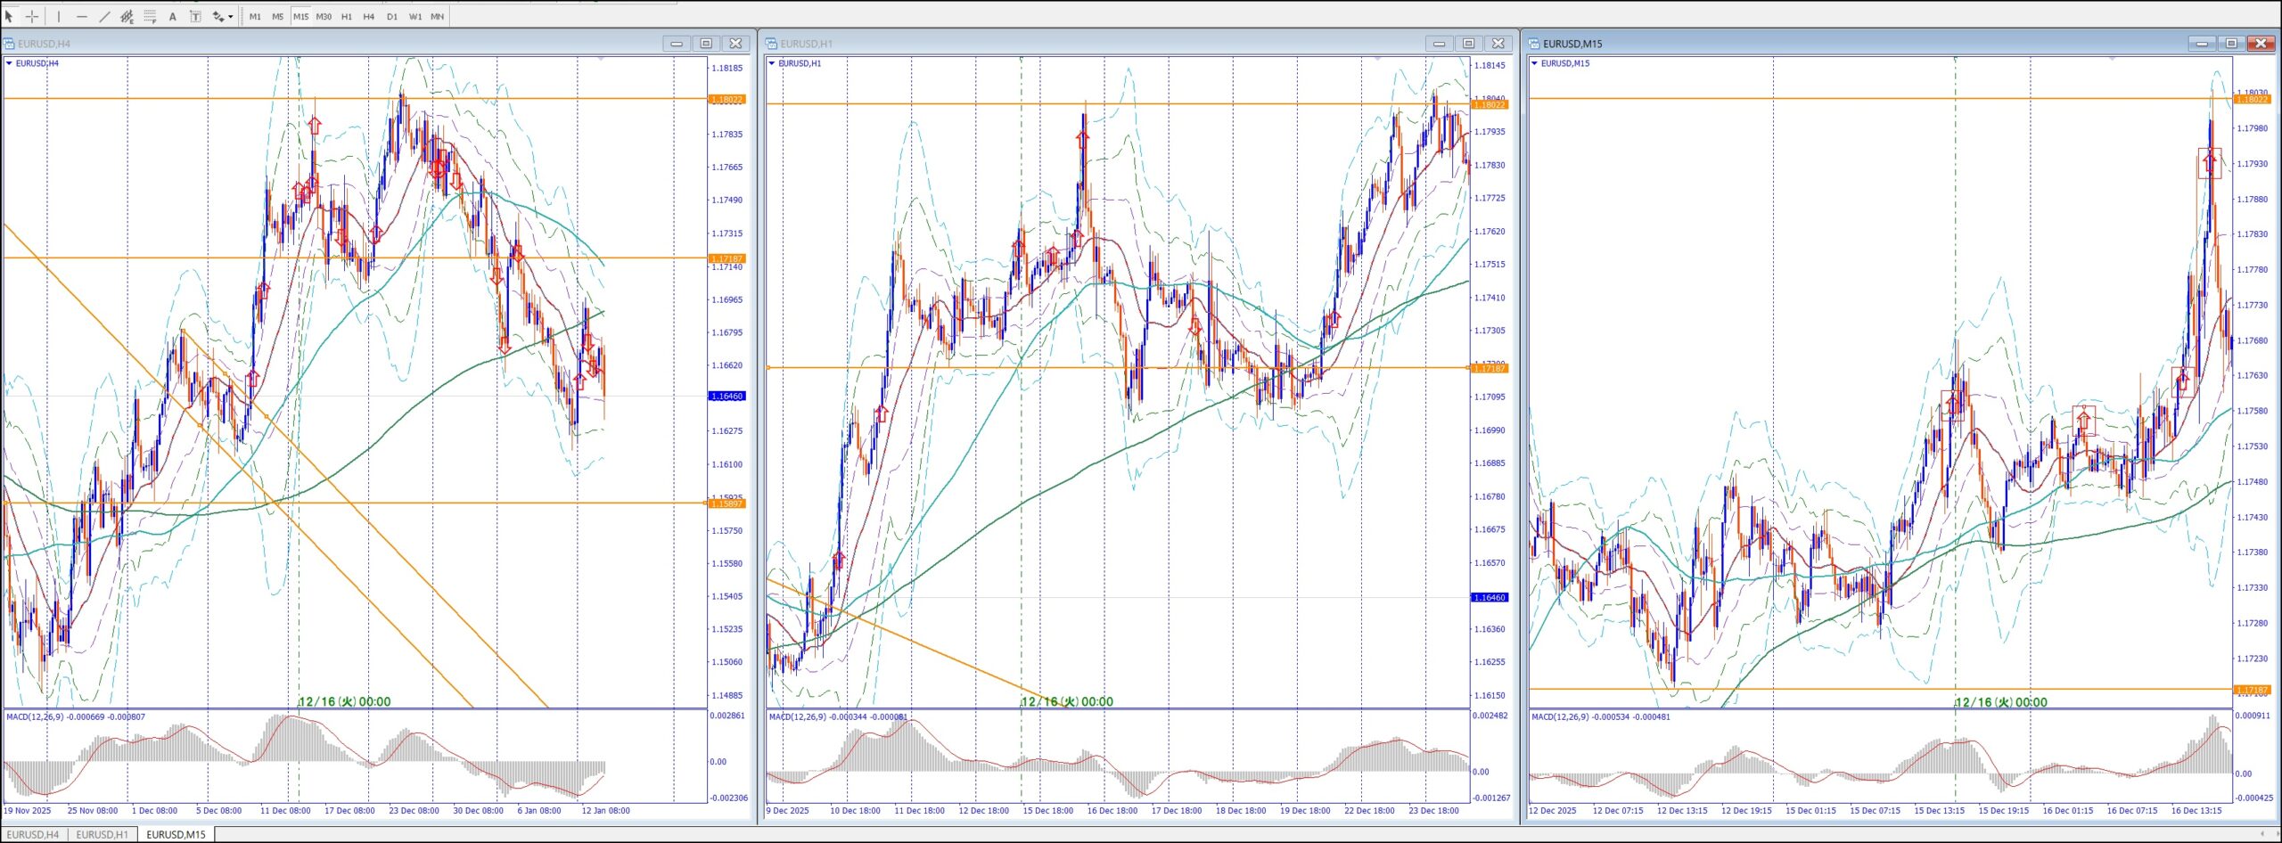
Task: Click the 1.17187 orange price label on H1 chart
Action: click(1489, 368)
